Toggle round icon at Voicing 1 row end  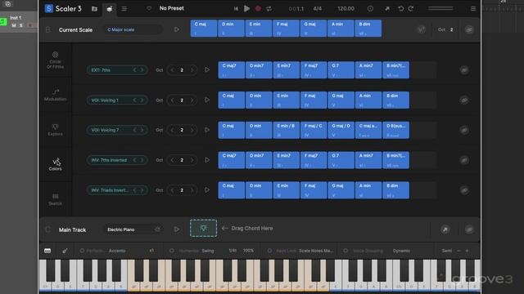[x=464, y=100]
